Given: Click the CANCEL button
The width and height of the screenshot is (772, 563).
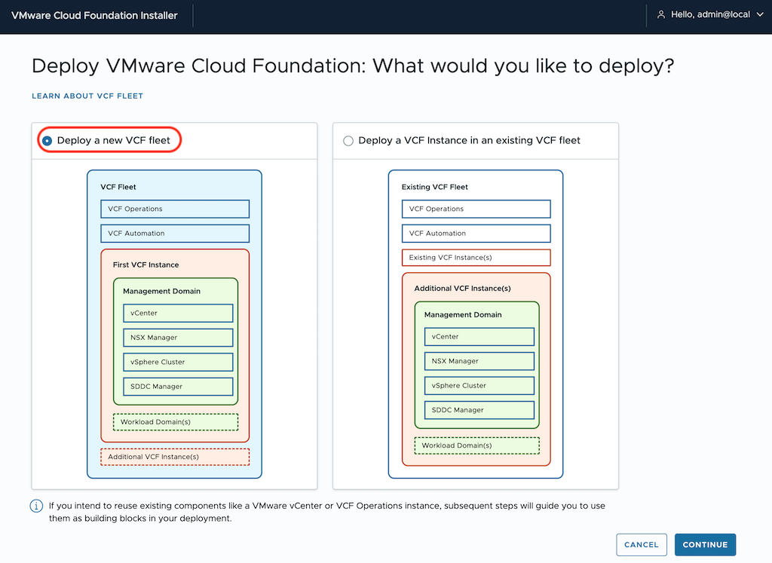Looking at the screenshot, I should pyautogui.click(x=641, y=544).
